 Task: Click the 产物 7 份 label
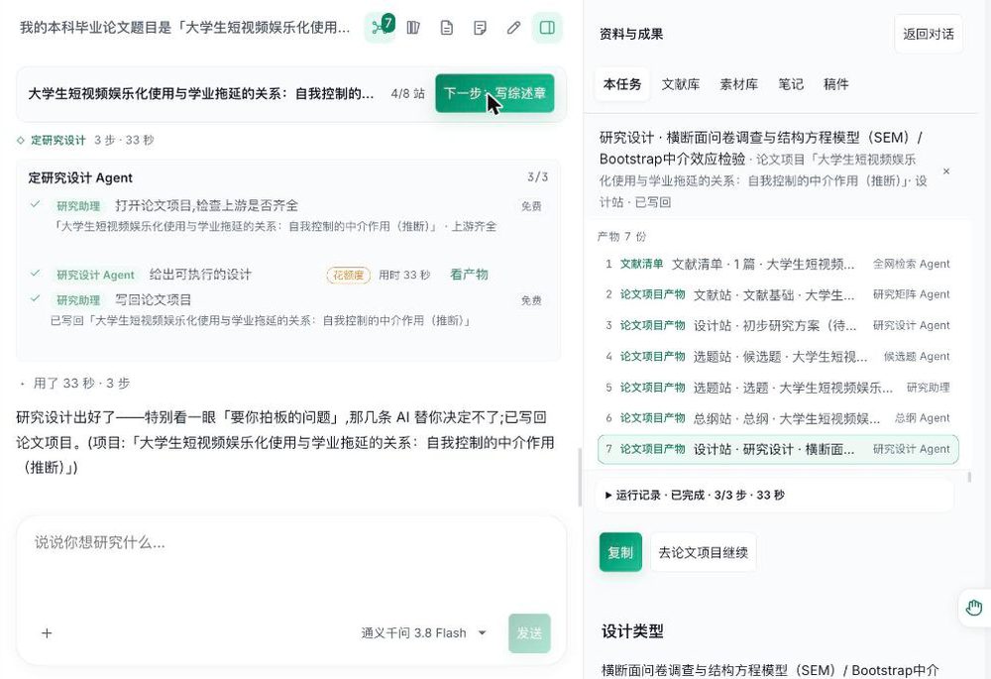pyautogui.click(x=622, y=237)
